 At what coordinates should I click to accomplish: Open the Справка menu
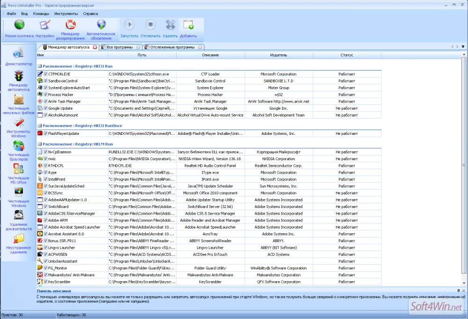(90, 14)
